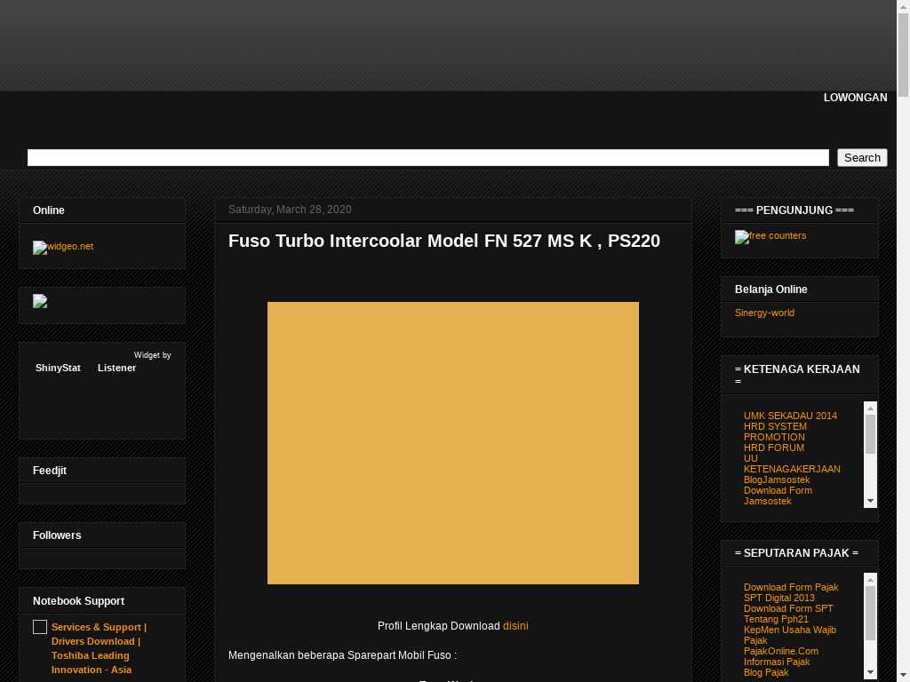Screen dimensions: 910x682
Task: Open Fuso Turbo Intercoolar post title
Action: point(443,241)
